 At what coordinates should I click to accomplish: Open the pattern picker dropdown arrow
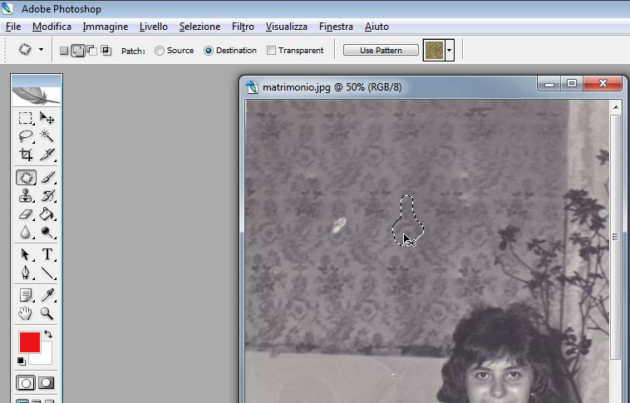(x=449, y=50)
